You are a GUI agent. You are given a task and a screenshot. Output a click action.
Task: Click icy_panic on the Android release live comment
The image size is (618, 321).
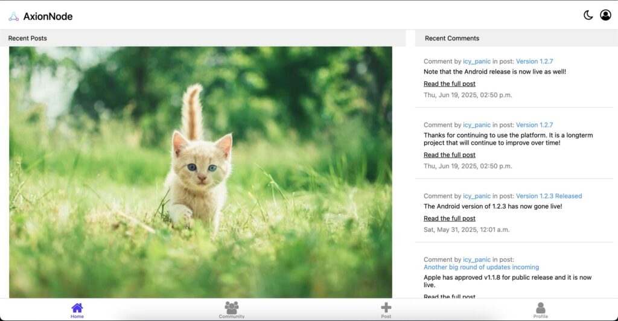click(x=476, y=62)
